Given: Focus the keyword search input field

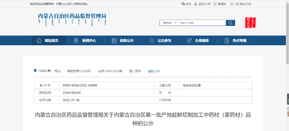Looking at the screenshot, I should [x=202, y=23].
